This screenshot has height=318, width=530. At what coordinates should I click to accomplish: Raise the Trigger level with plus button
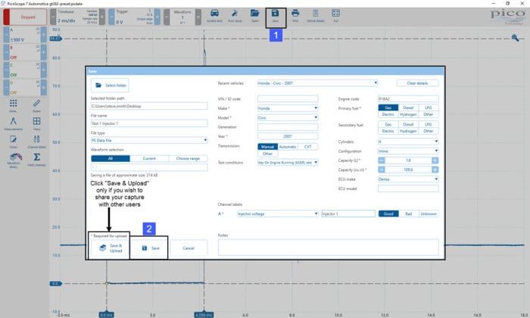[157, 17]
